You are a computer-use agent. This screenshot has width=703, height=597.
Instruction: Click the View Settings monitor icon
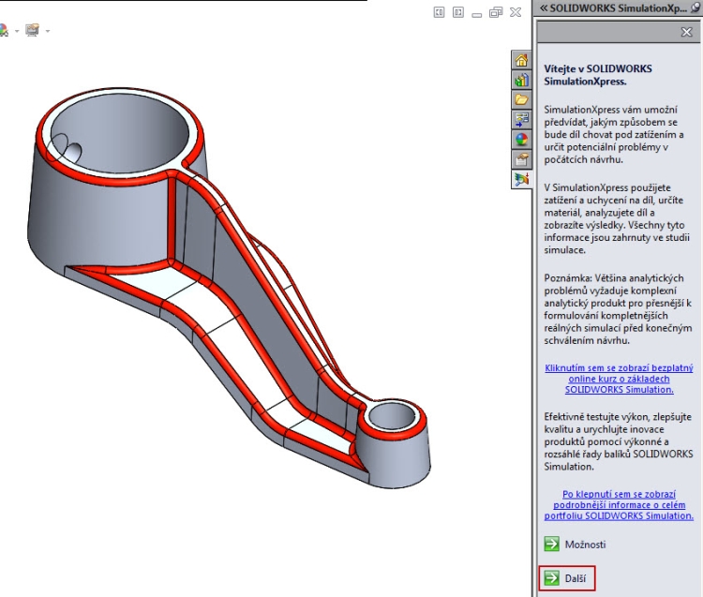32,30
